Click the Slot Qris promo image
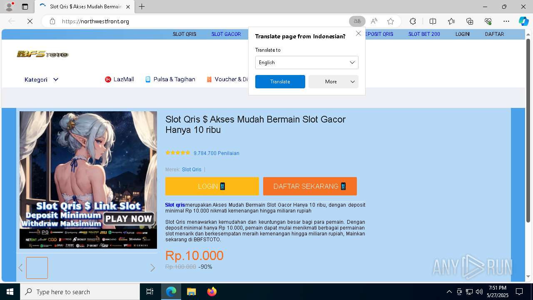Image resolution: width=533 pixels, height=300 pixels. (88, 180)
